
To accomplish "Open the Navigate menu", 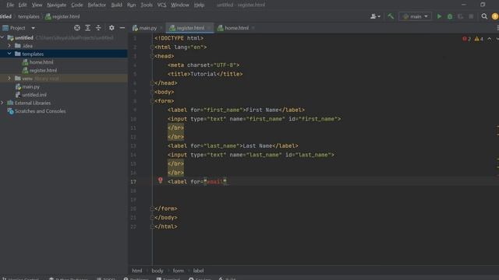I will (57, 5).
